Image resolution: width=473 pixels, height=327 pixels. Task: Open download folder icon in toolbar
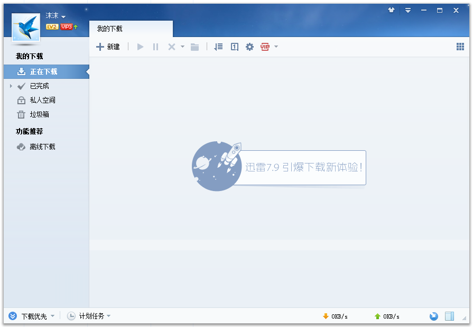click(195, 47)
